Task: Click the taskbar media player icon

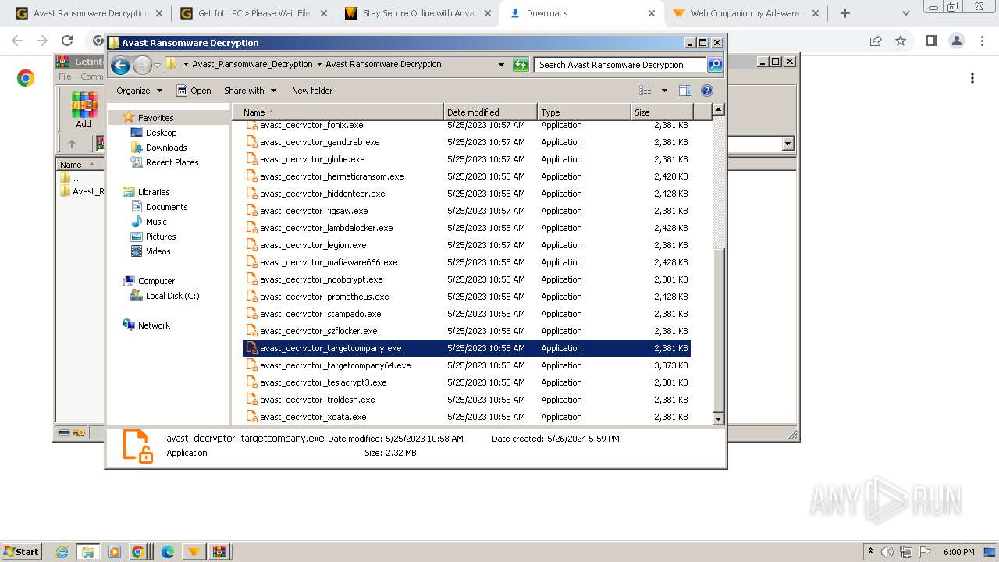Action: coord(115,552)
